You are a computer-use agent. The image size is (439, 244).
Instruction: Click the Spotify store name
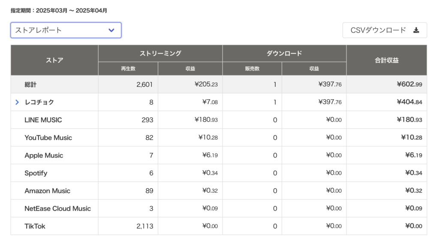[36, 173]
